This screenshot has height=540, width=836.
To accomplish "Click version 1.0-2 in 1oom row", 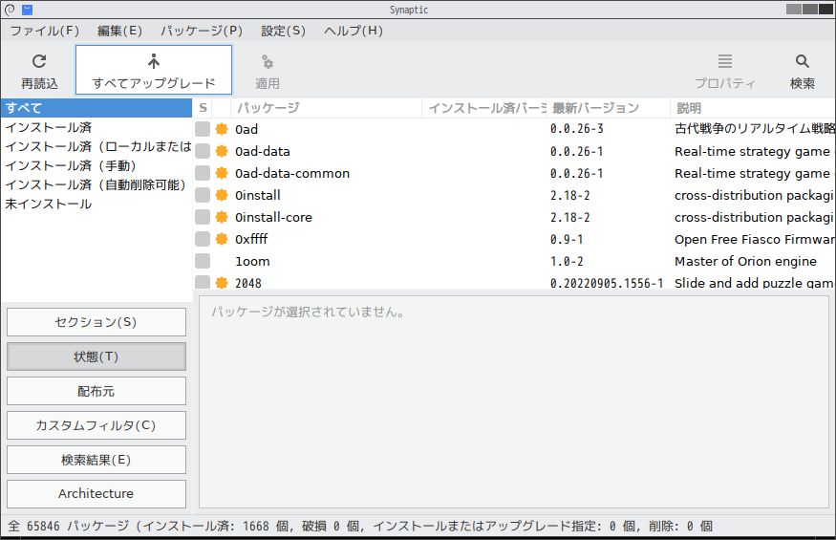I will click(x=567, y=262).
